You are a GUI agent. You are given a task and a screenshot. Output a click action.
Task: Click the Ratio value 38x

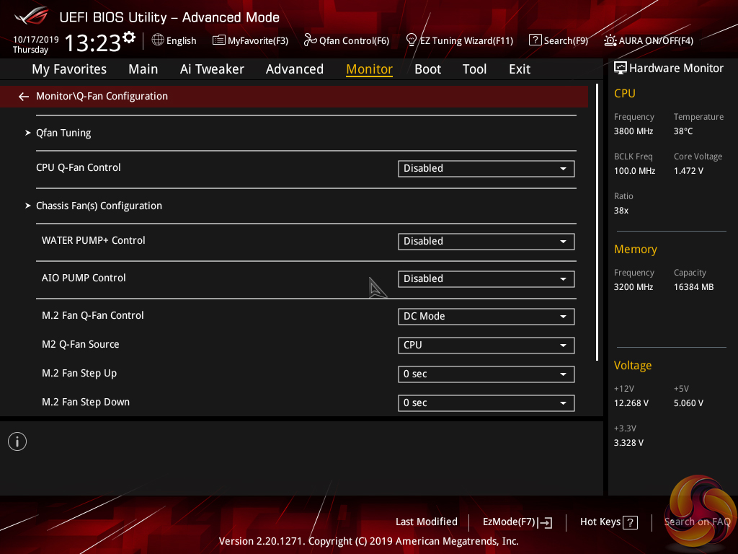621,211
